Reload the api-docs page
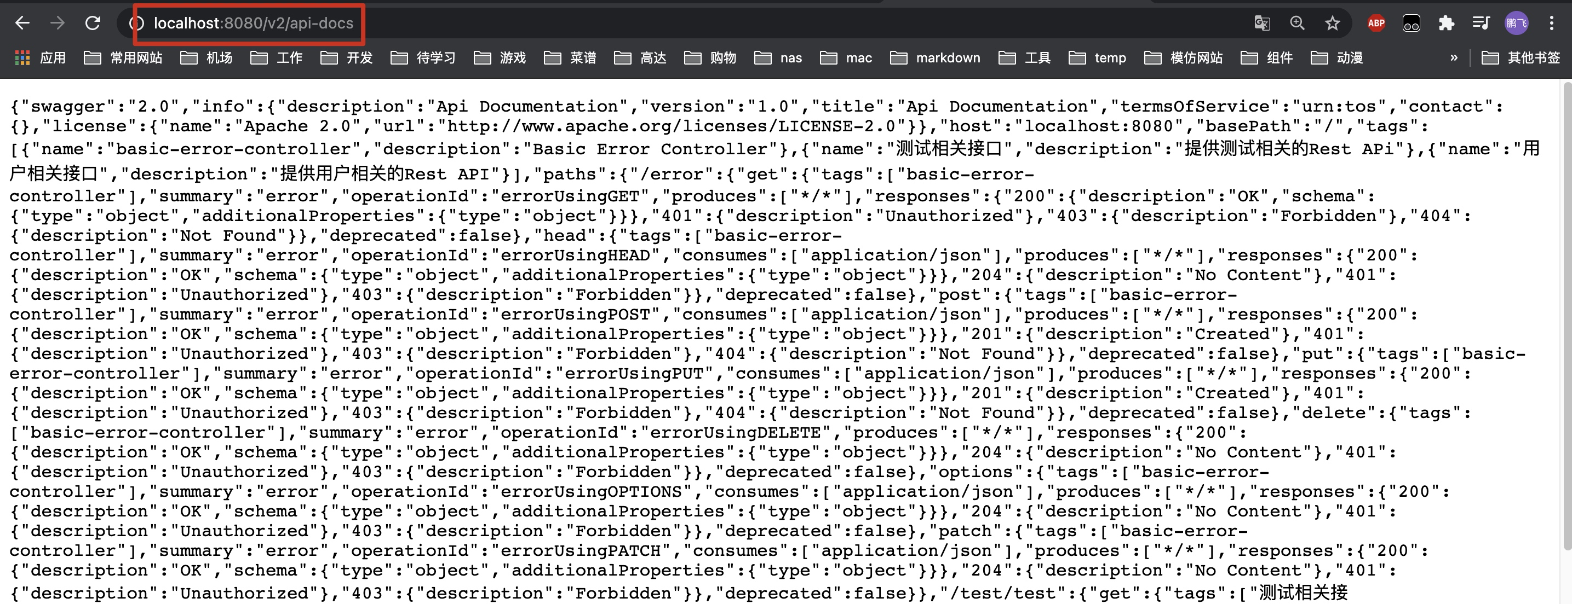This screenshot has height=604, width=1572. 93,23
